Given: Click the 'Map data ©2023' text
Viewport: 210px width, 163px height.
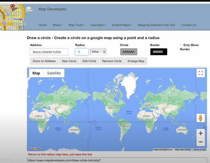Looking at the screenshot, I should click(x=183, y=149).
